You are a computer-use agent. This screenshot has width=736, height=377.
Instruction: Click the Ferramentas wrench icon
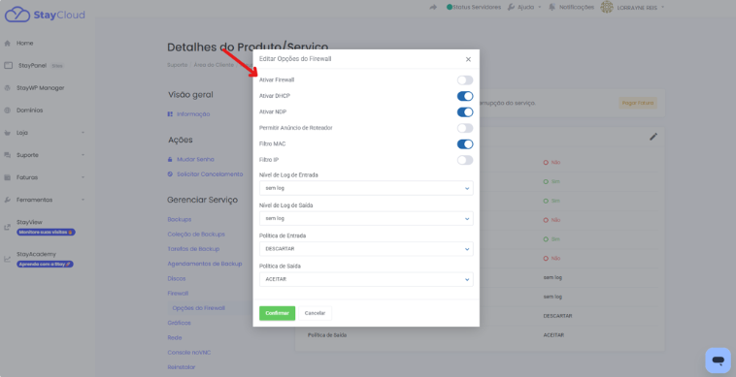pos(7,200)
